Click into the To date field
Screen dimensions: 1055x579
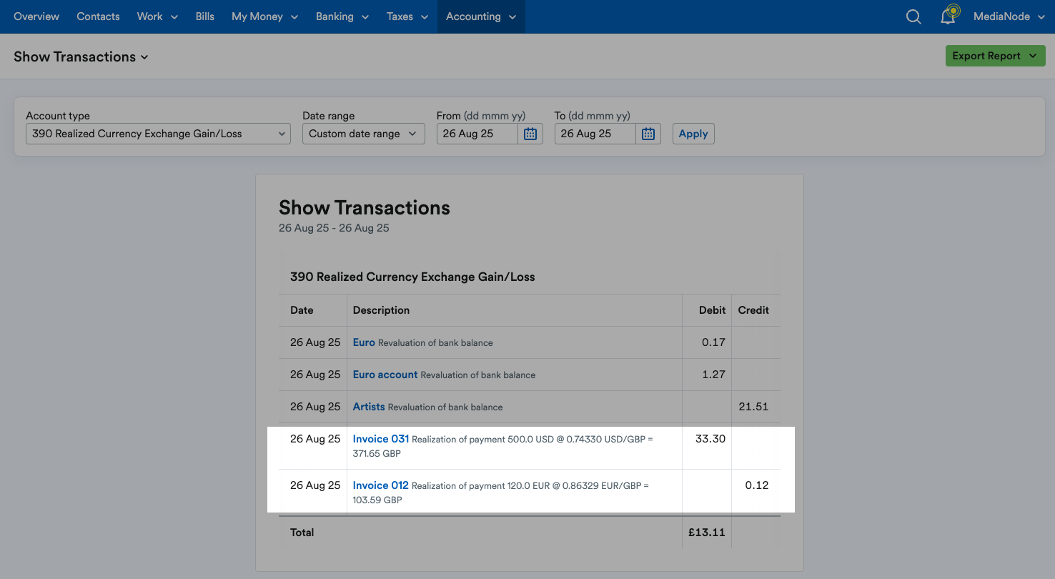(x=595, y=134)
